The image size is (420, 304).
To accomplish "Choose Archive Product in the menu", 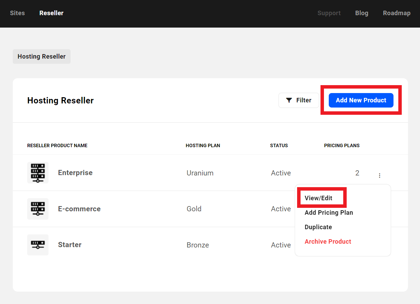I will click(x=328, y=242).
